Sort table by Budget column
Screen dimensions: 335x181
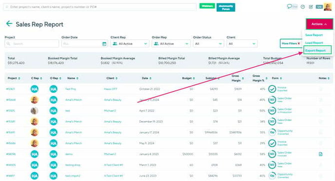(188, 78)
